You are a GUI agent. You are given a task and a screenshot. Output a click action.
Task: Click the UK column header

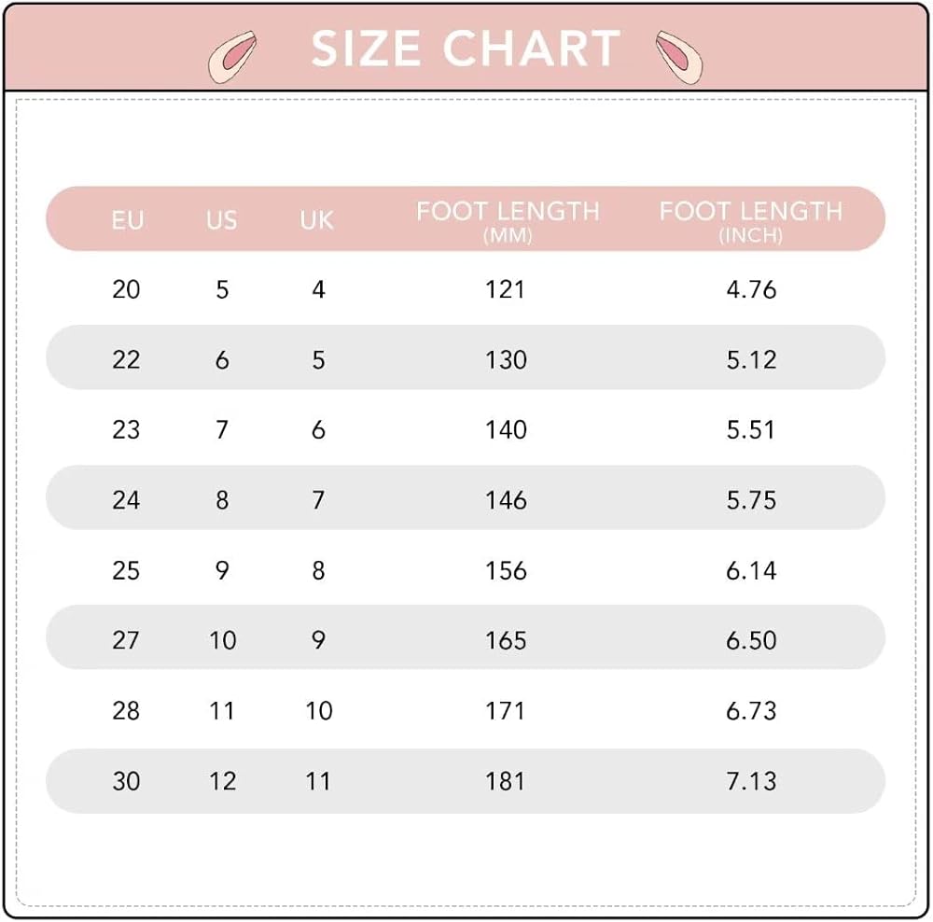tap(317, 220)
